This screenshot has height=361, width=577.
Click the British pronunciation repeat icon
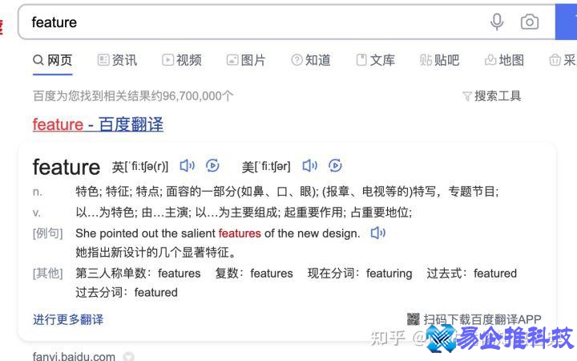[212, 166]
